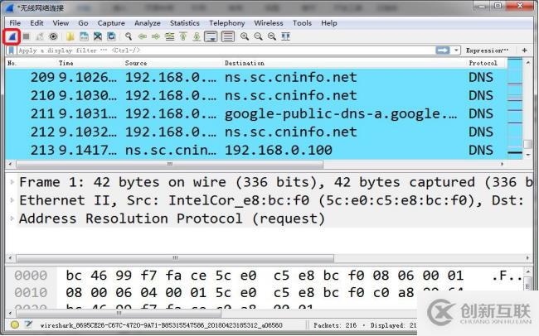Select packet number 209
This screenshot has width=539, height=336.
[256, 77]
